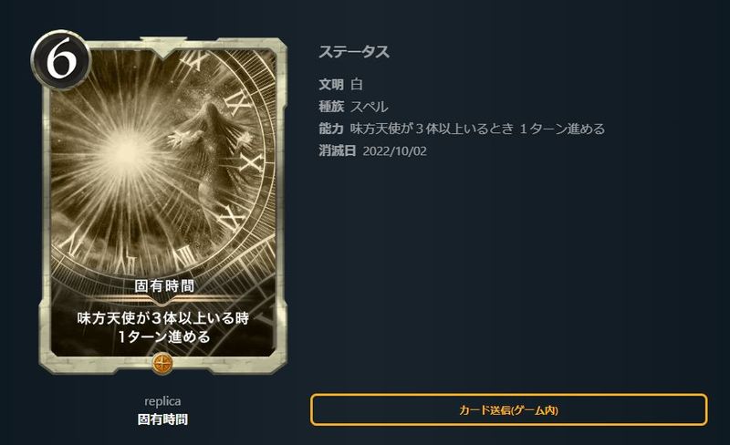This screenshot has width=730, height=445.
Task: Click the card ability text 味方天使が3体以上いる時
Action: (163, 318)
